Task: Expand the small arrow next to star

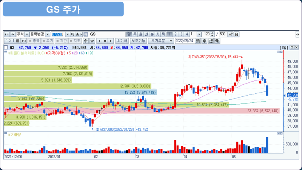Action: 81,34
